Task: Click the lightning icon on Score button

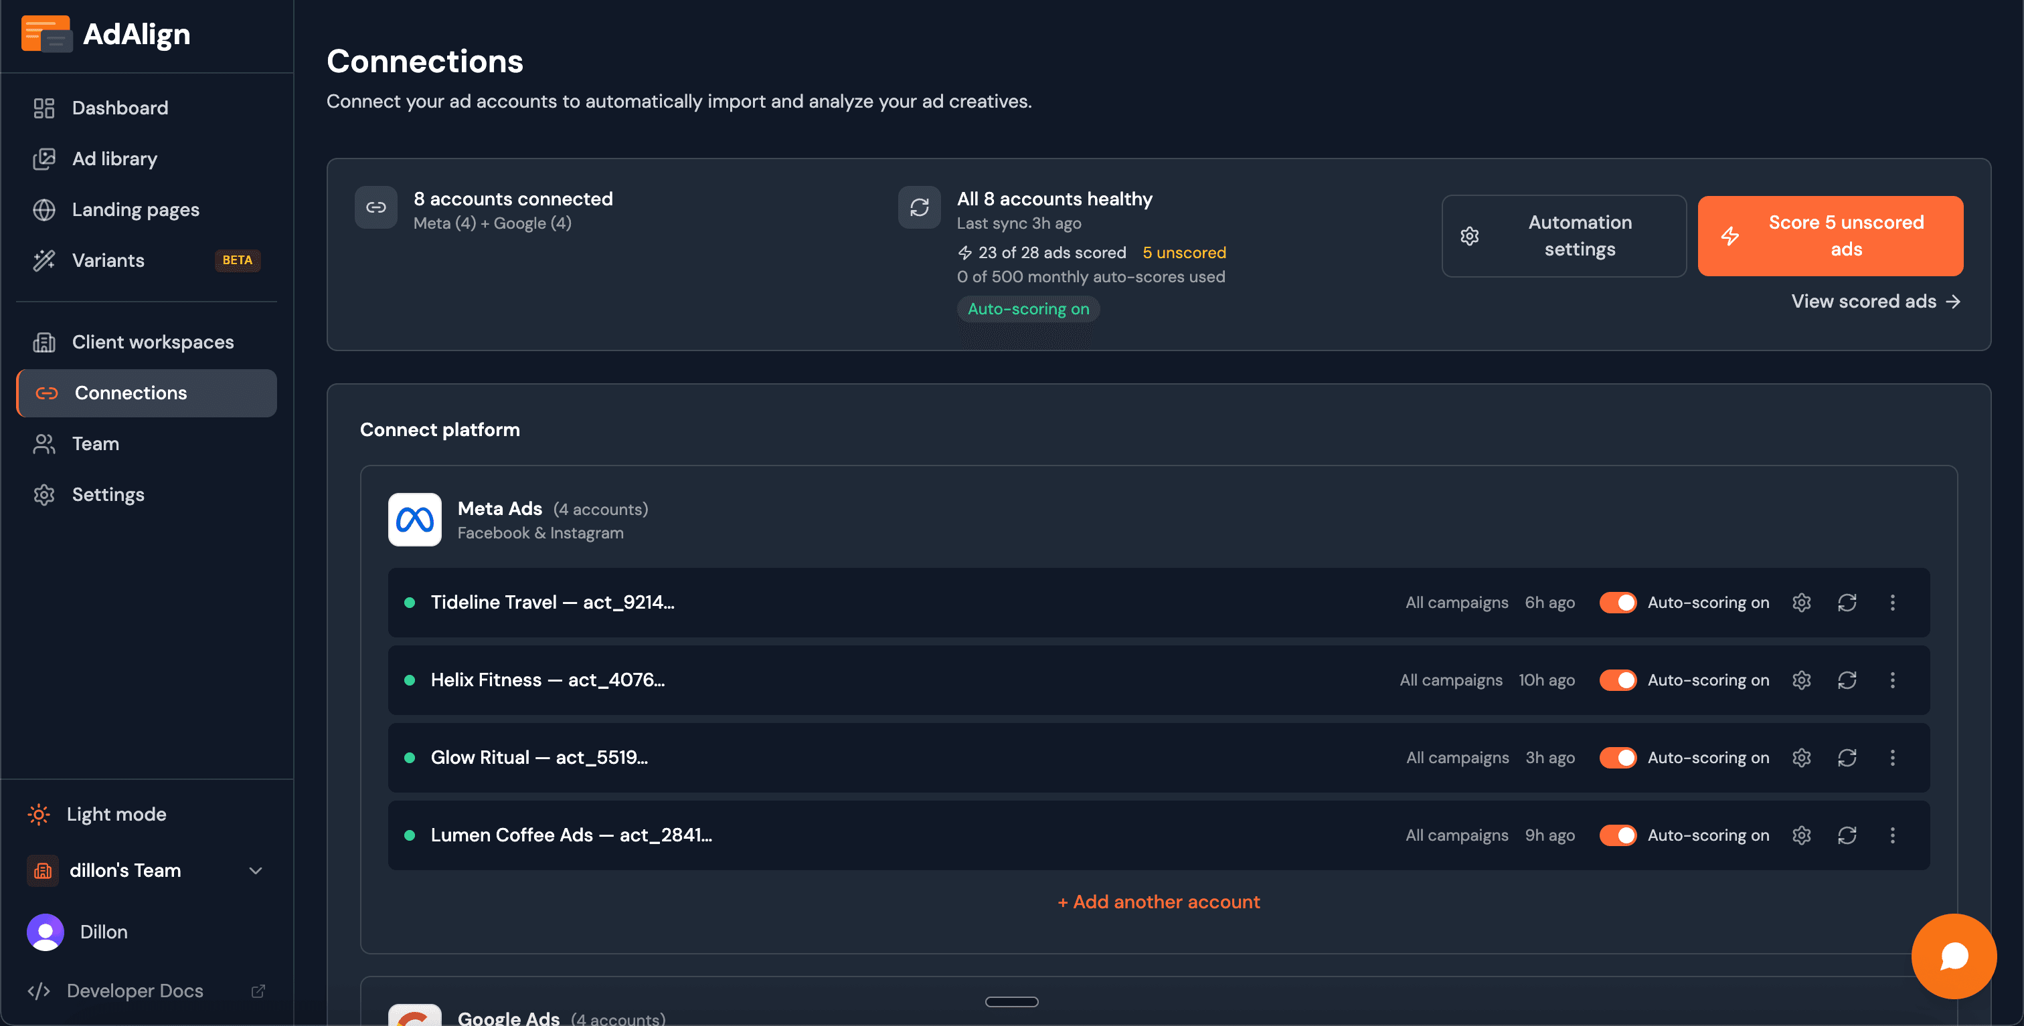Action: [x=1730, y=235]
